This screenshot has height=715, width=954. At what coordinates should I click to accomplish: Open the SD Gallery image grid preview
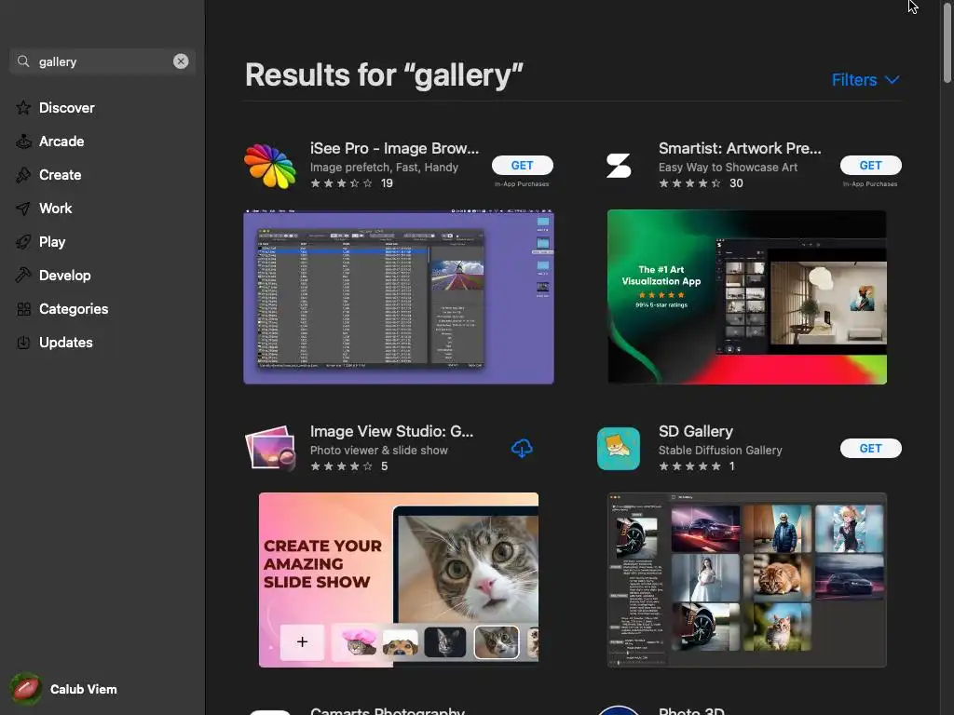747,580
